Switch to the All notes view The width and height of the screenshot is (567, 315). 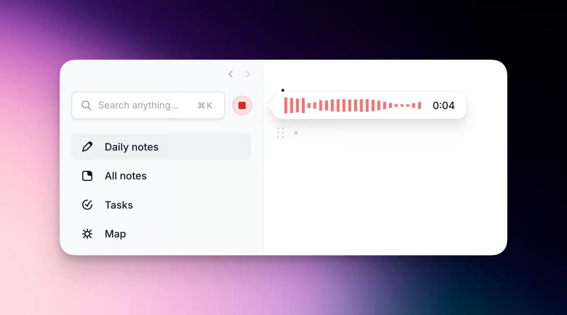click(125, 175)
